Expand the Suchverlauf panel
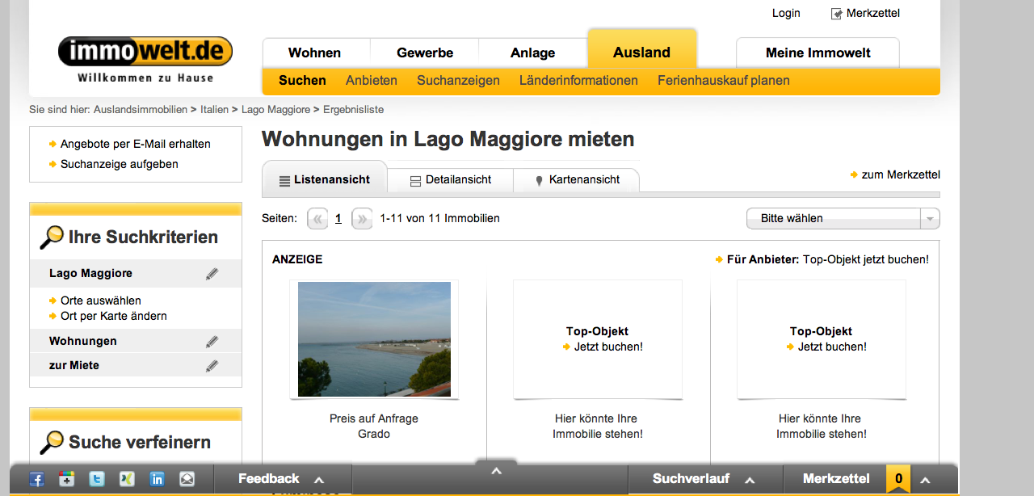The height and width of the screenshot is (496, 1034). [x=704, y=479]
